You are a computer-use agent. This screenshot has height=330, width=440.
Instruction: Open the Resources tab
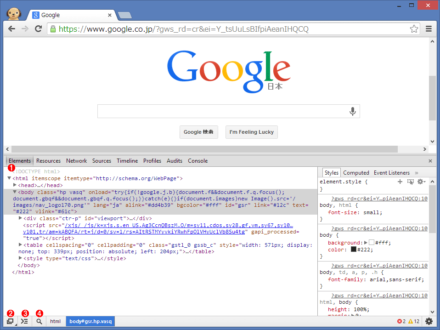pos(48,161)
